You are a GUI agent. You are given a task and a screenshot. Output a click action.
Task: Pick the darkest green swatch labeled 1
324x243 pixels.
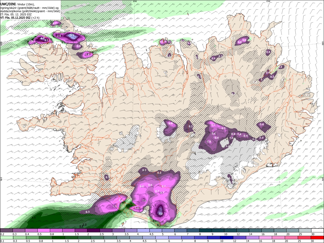pyautogui.click(x=58, y=237)
